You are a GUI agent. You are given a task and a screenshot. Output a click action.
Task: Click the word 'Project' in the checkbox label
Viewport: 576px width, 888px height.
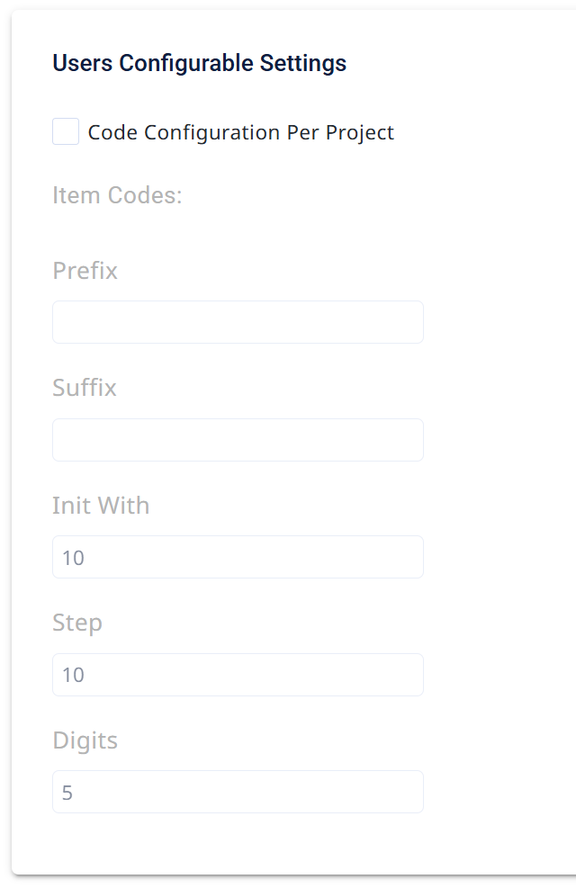[360, 133]
